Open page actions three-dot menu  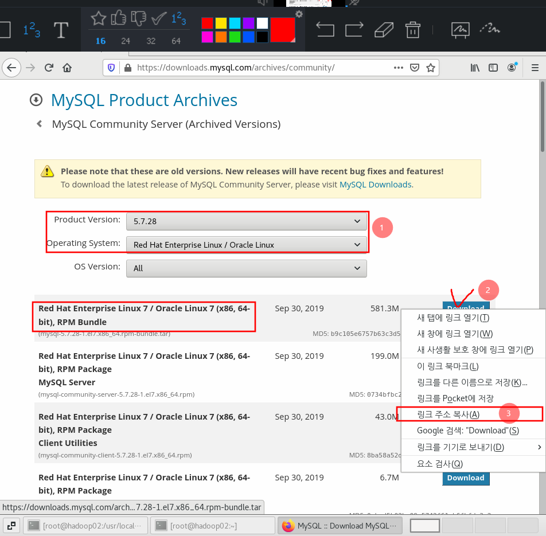point(399,68)
